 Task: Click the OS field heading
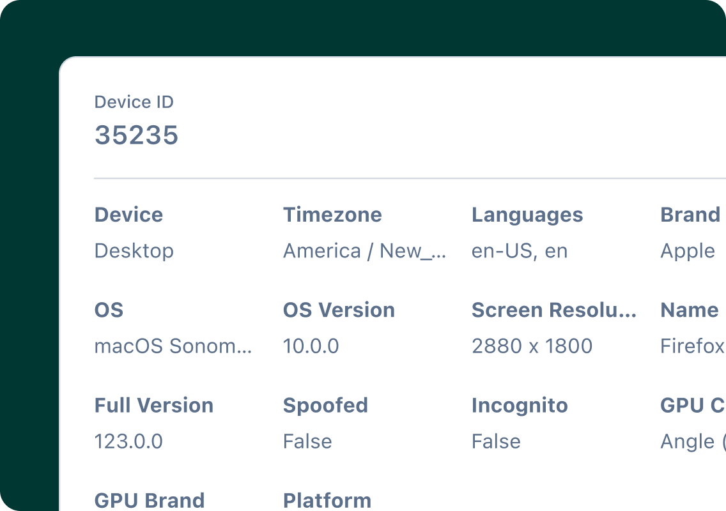[x=109, y=310]
